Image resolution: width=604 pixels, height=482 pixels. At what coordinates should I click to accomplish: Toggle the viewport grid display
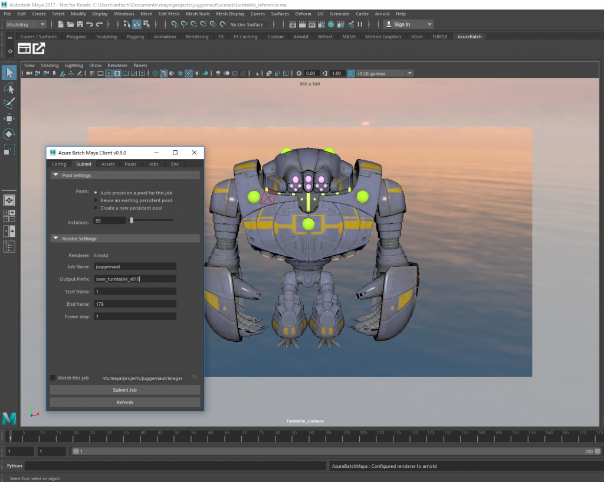(92, 74)
